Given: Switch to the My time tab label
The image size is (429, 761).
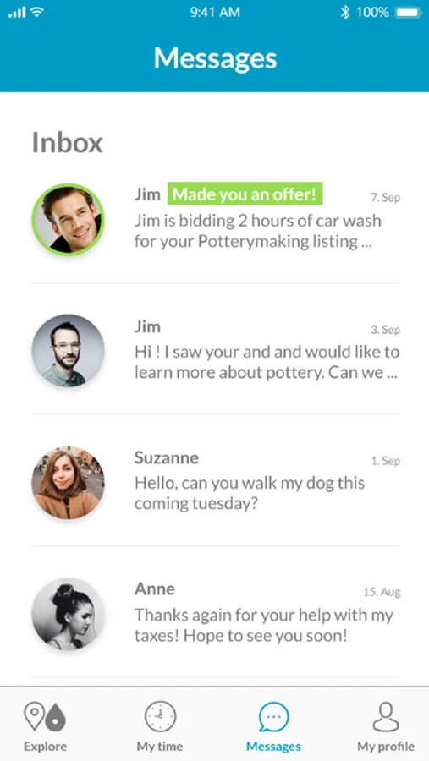Looking at the screenshot, I should tap(160, 747).
